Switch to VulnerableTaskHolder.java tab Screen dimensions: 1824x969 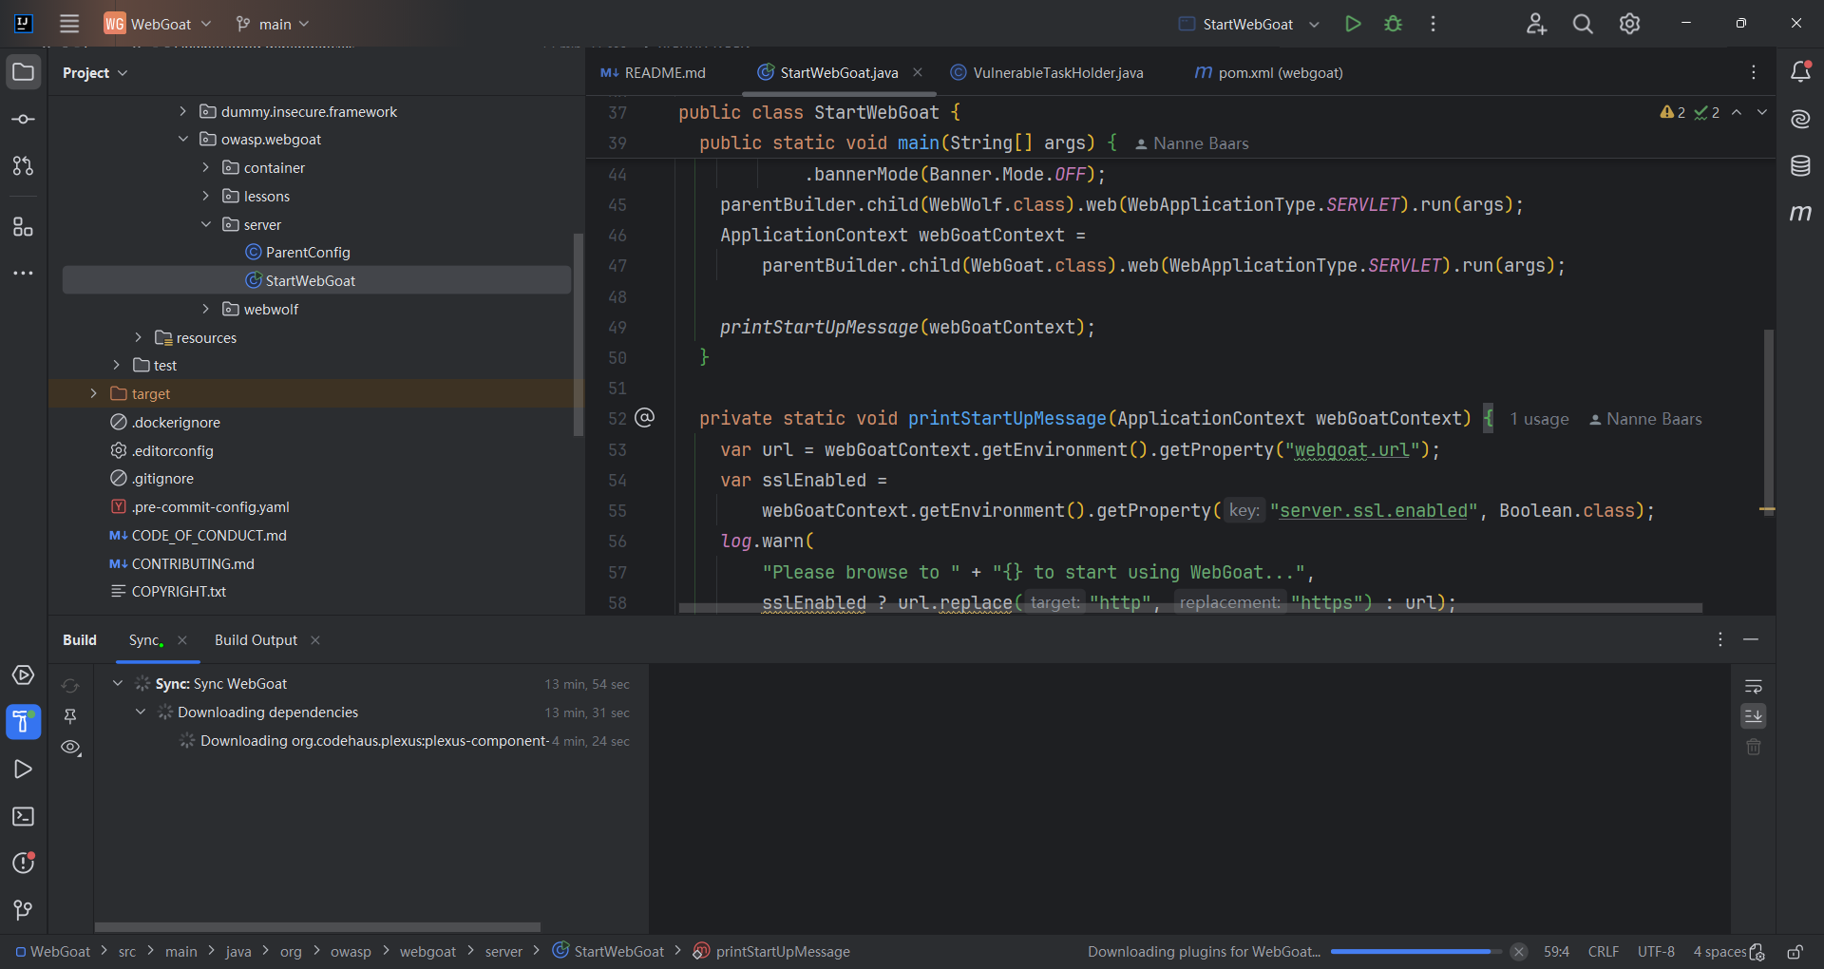pos(1047,73)
